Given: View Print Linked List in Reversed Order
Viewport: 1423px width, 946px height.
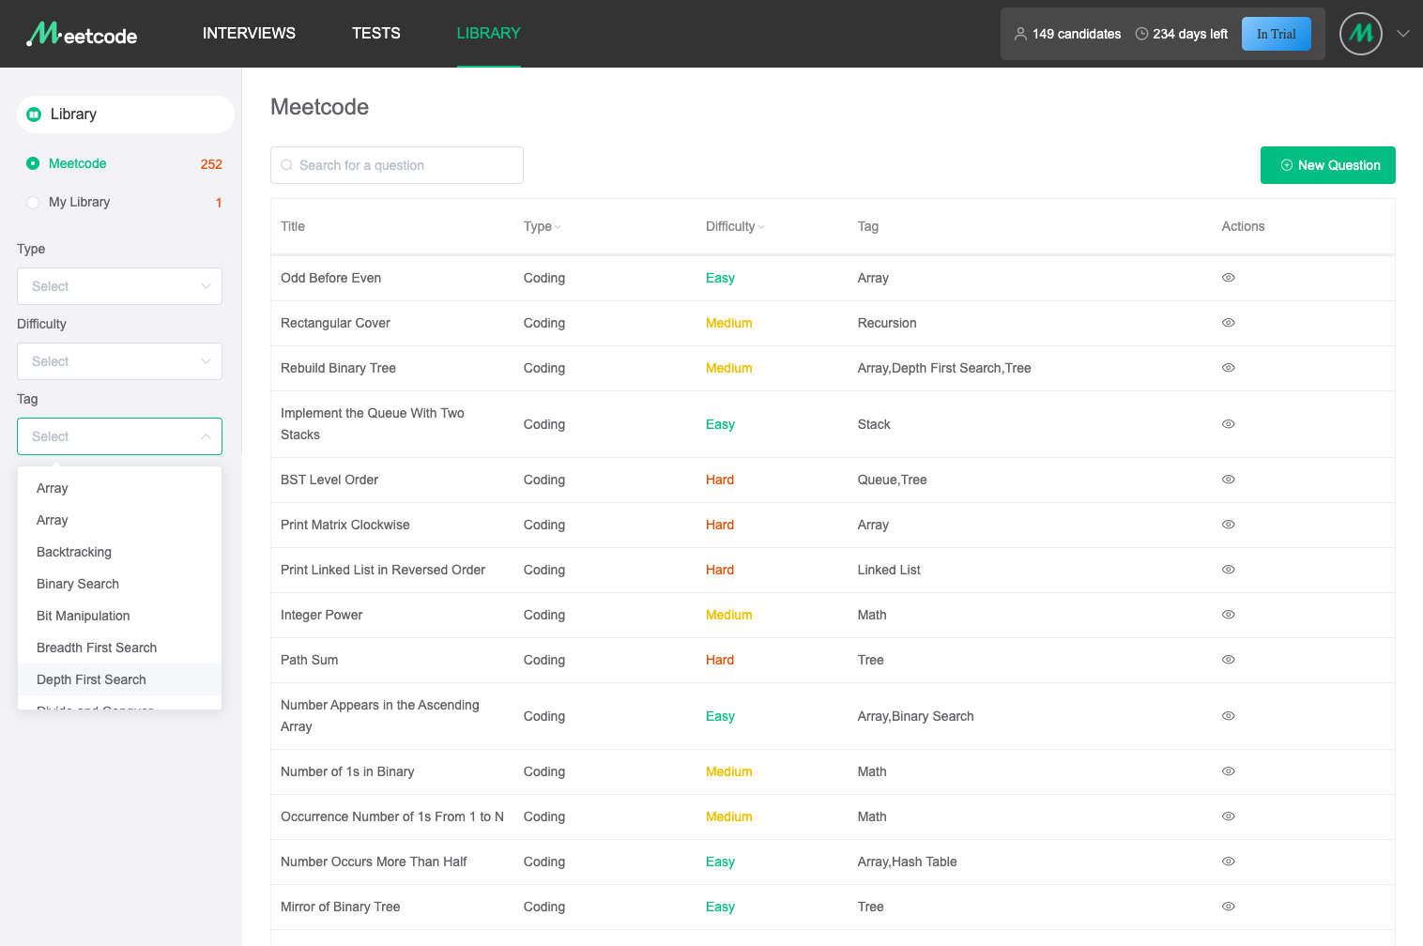Looking at the screenshot, I should coord(1228,570).
